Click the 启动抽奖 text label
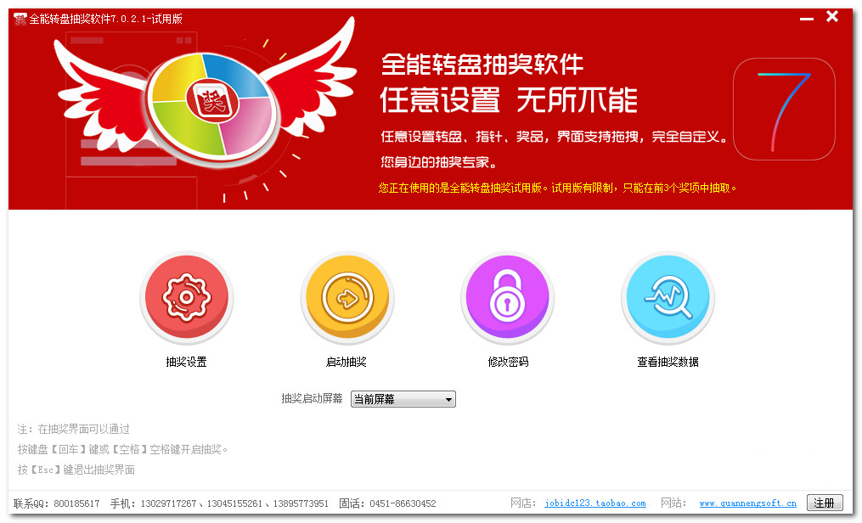This screenshot has width=862, height=523. [346, 362]
